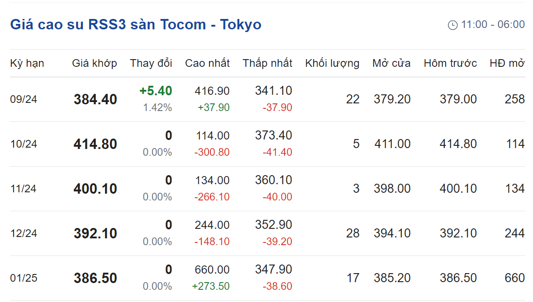
Task: Click the Cao nhất column header
Action: coord(207,63)
